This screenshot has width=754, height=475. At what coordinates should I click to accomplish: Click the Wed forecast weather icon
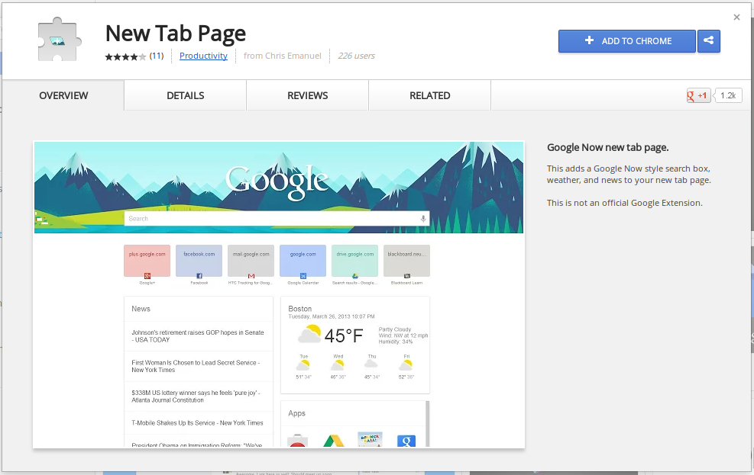[x=338, y=366]
